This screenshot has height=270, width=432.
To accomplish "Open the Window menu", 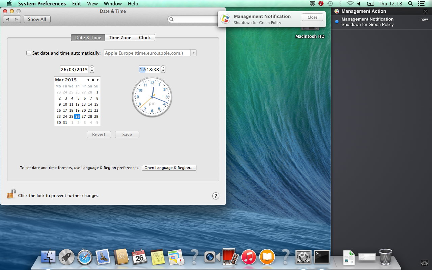I will (x=113, y=4).
